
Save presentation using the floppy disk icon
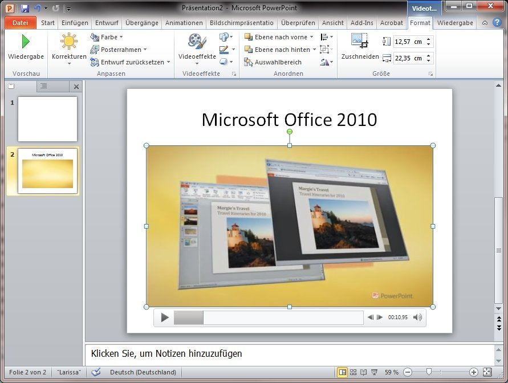tap(25, 9)
